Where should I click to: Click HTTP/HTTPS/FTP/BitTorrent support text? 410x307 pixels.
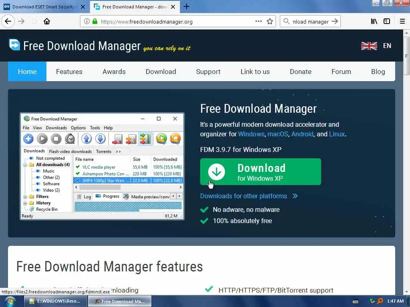pyautogui.click(x=276, y=290)
